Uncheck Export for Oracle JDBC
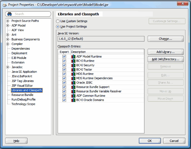Viewport: 191px width, 149px height. point(64,83)
